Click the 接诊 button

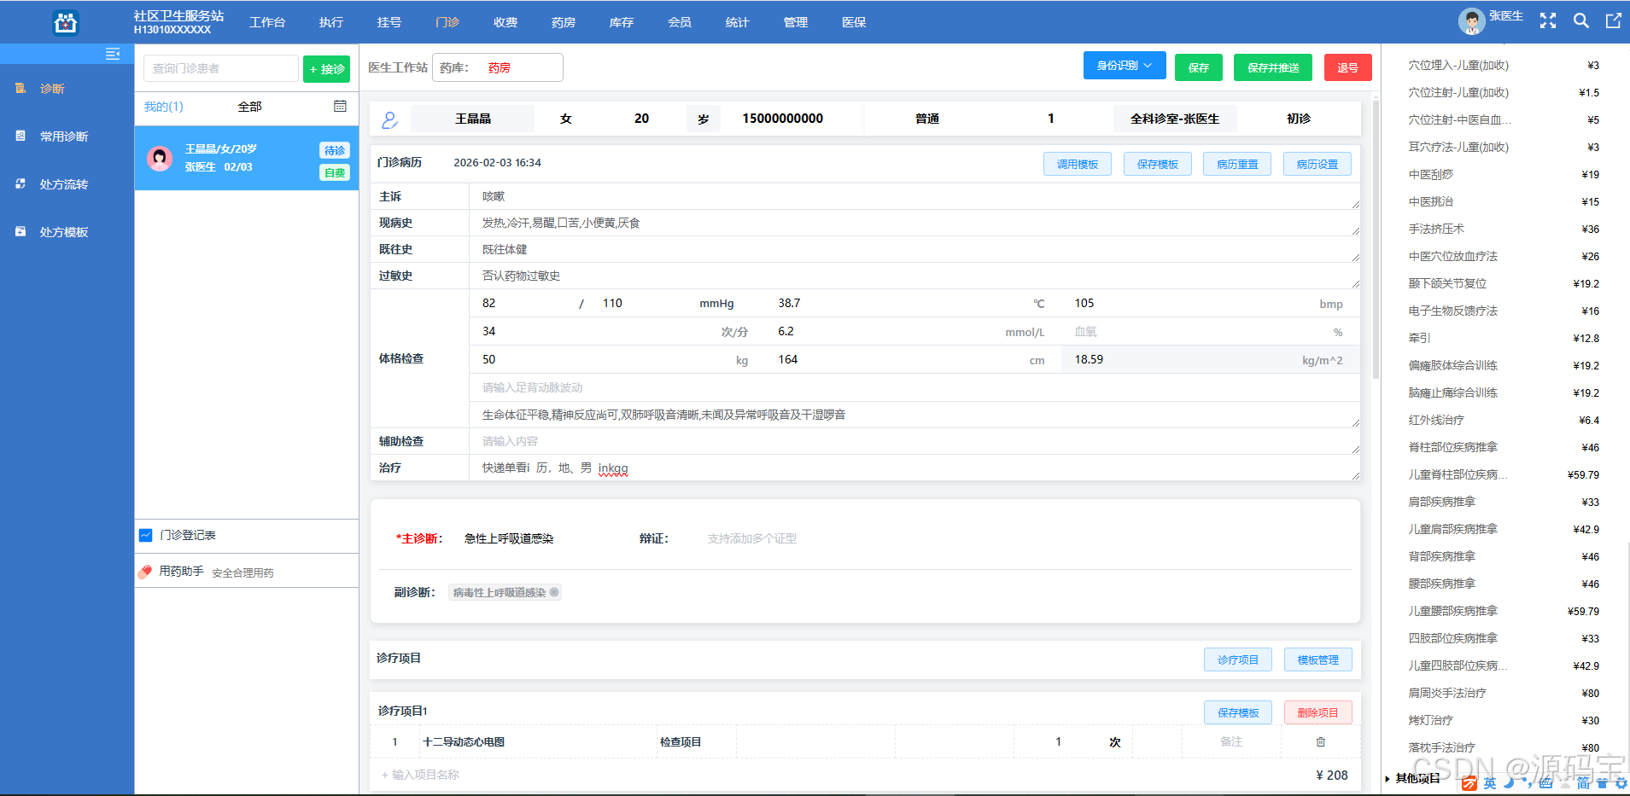pos(327,69)
